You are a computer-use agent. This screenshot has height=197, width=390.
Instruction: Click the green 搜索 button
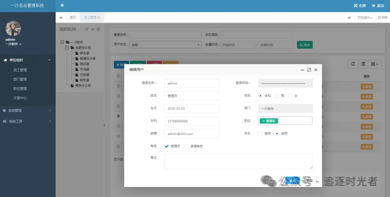pos(305,45)
